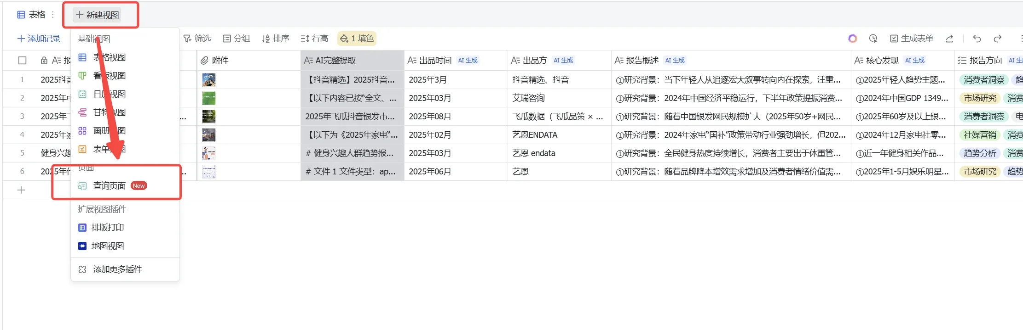This screenshot has width=1023, height=330.
Task: Open the 筛选 filter tool
Action: point(197,39)
